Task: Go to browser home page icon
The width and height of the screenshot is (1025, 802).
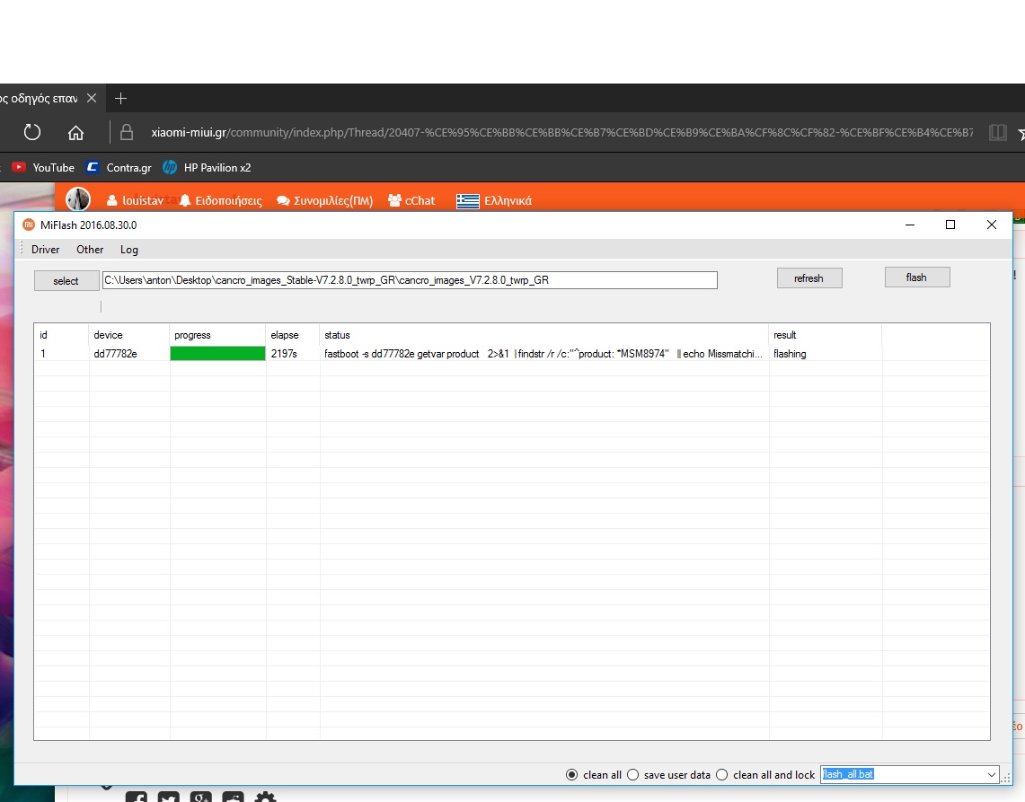Action: tap(75, 133)
